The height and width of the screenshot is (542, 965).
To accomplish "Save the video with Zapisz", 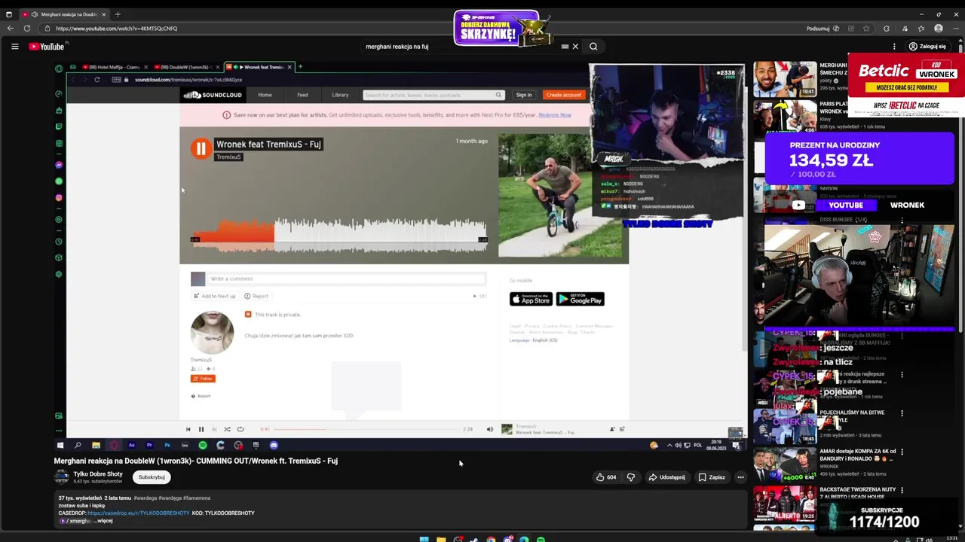I will click(x=712, y=477).
